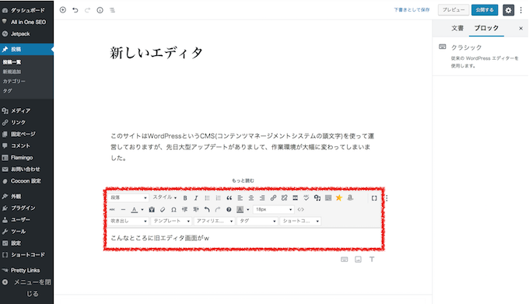Image resolution: width=529 pixels, height=304 pixels.
Task: Open background color picker arrow
Action: coord(248,210)
